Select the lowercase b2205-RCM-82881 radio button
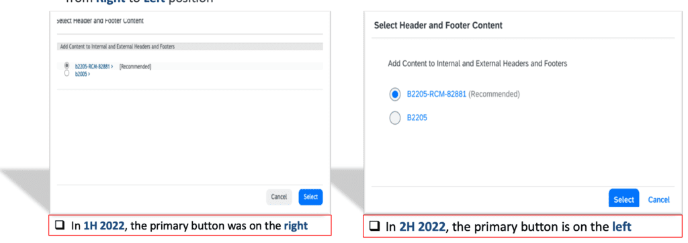Image resolution: width=688 pixels, height=243 pixels. tap(67, 65)
